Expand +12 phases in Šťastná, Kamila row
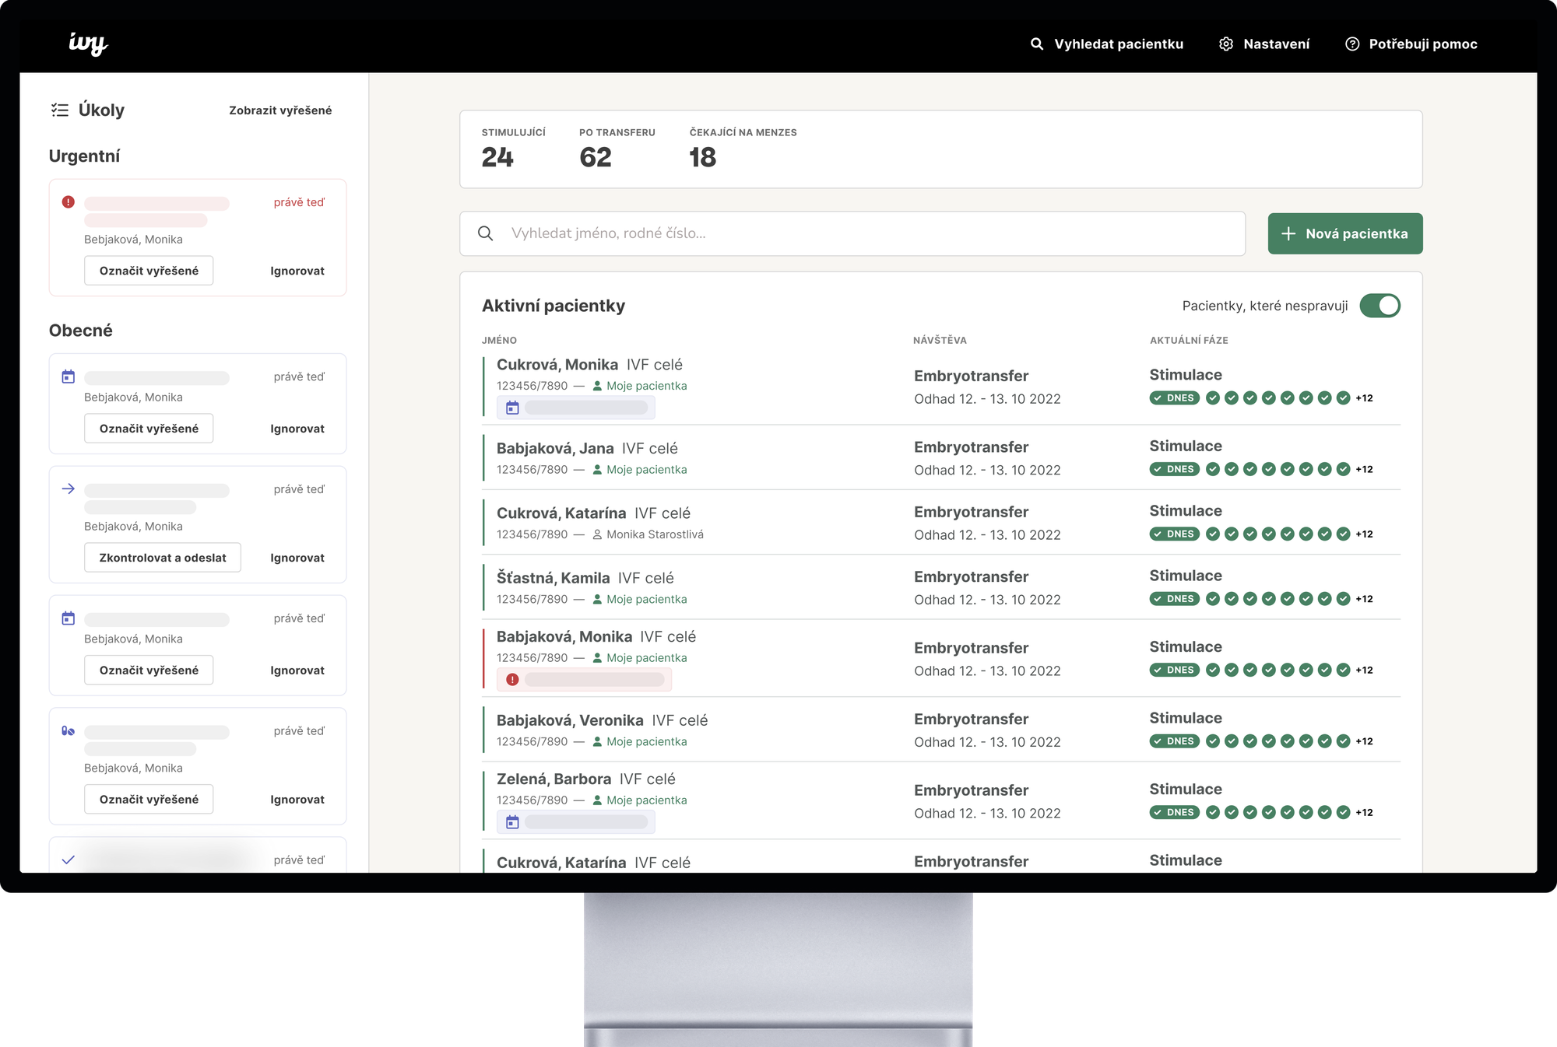 1364,599
